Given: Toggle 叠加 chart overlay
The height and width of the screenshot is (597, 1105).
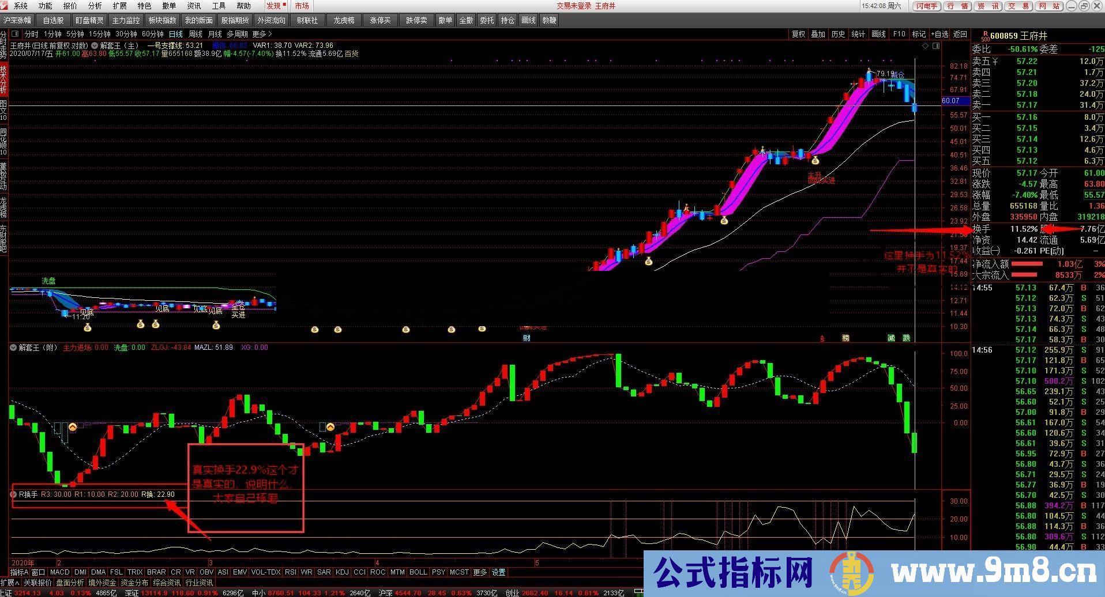Looking at the screenshot, I should tap(818, 34).
